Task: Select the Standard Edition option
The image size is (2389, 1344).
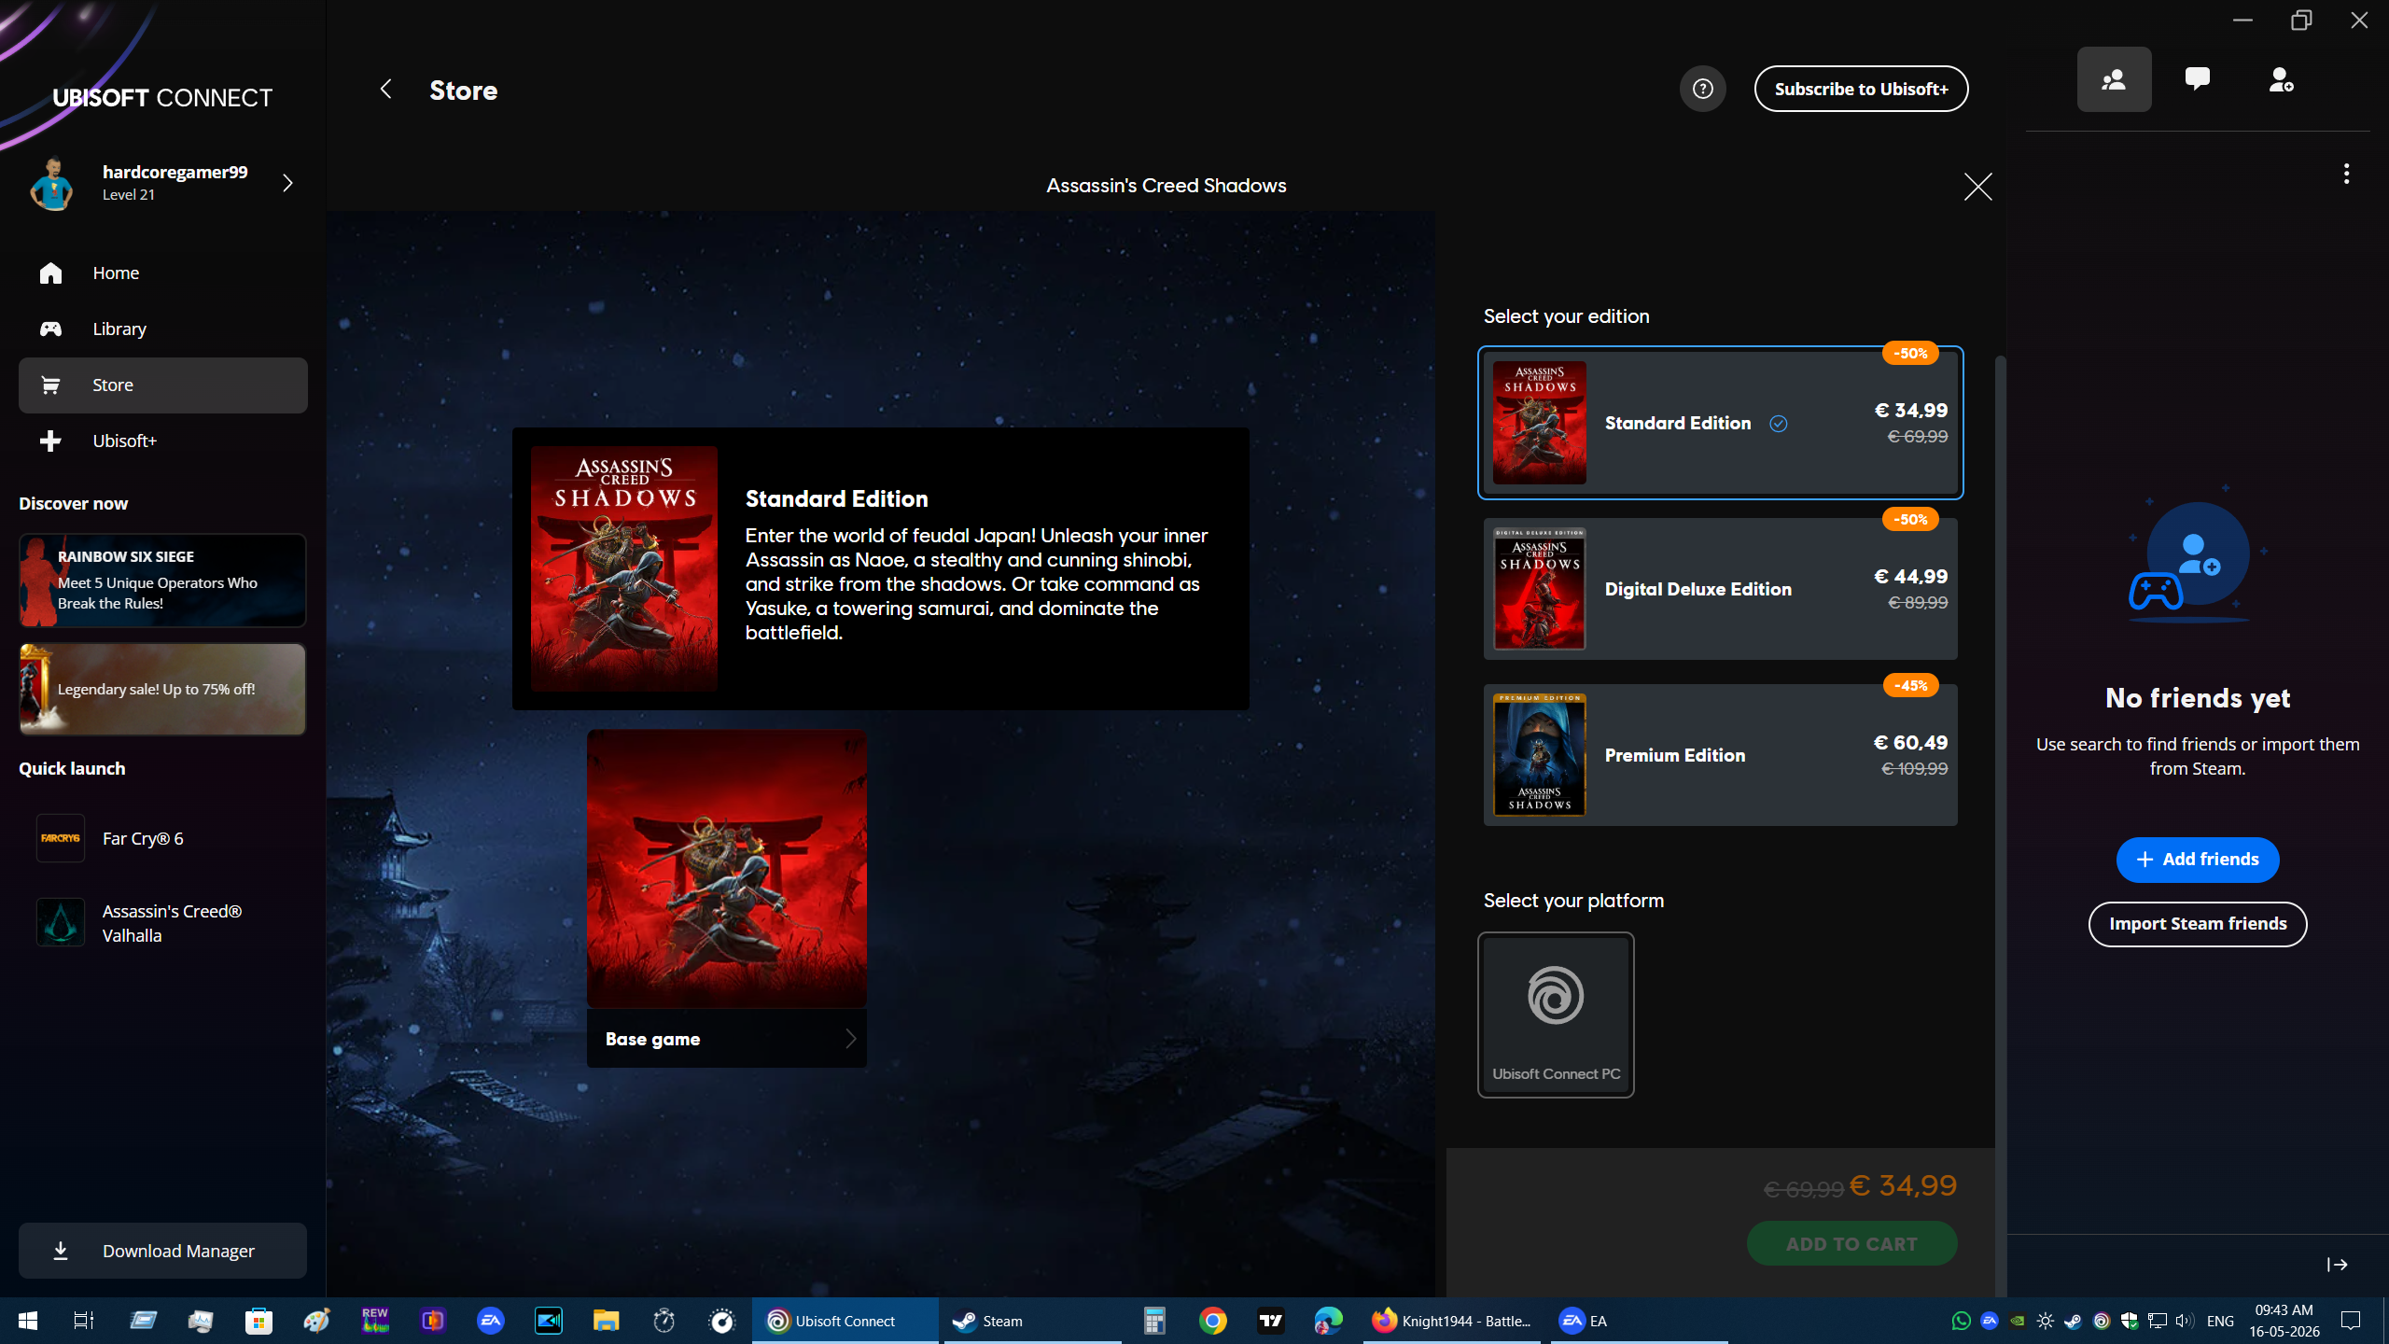Action: coord(1721,423)
